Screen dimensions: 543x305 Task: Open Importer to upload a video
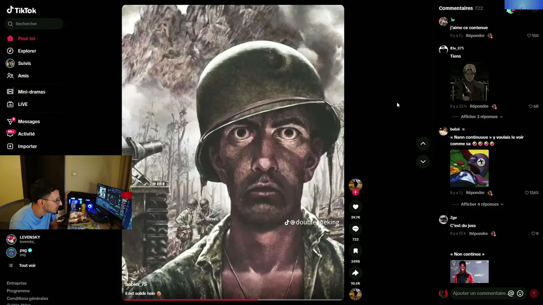point(27,147)
